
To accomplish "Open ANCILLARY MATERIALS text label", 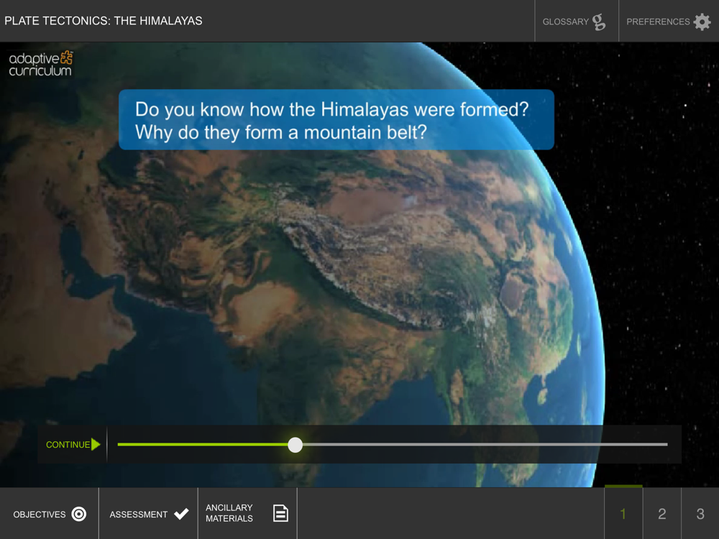I will click(229, 513).
